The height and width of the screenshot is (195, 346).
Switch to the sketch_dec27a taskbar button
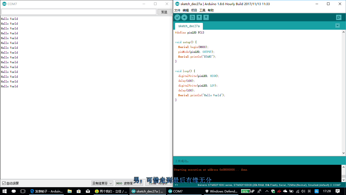148,191
